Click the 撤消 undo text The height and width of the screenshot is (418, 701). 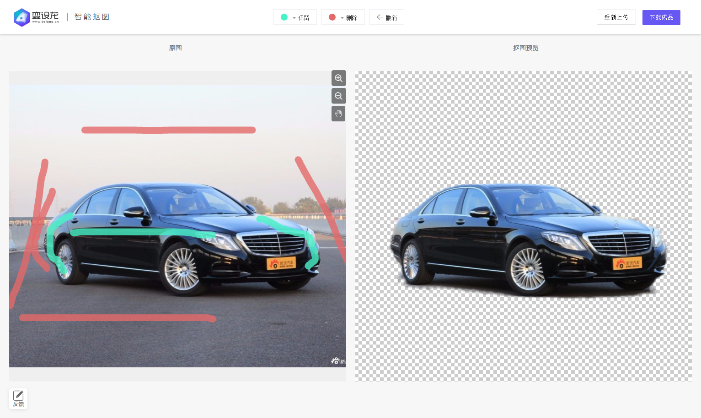pos(391,18)
